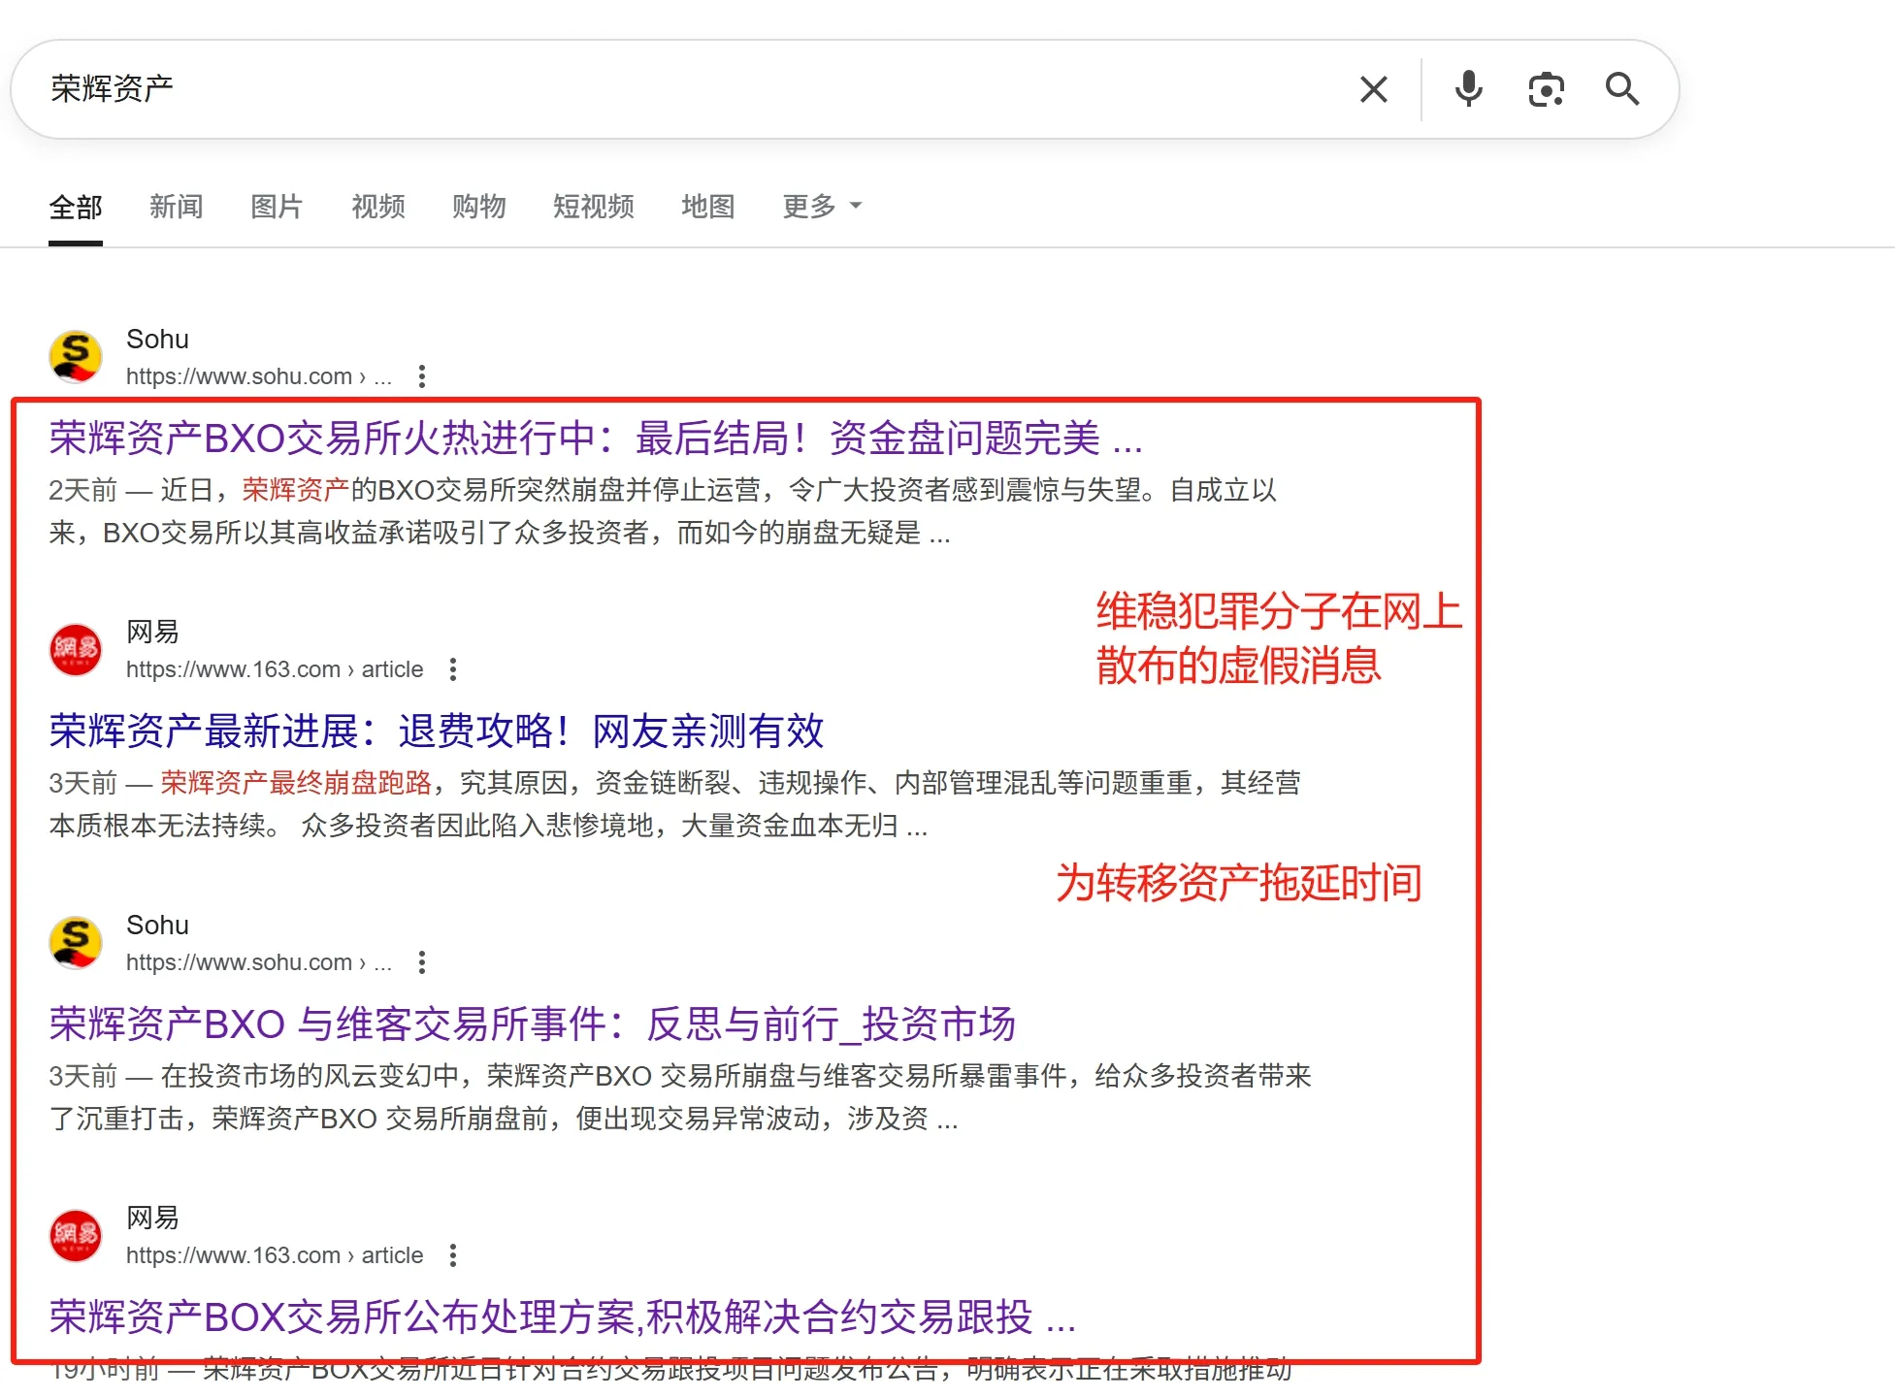Click the Sohu favicon above the 维客交易所事件 result
The height and width of the screenshot is (1398, 1895).
click(76, 943)
